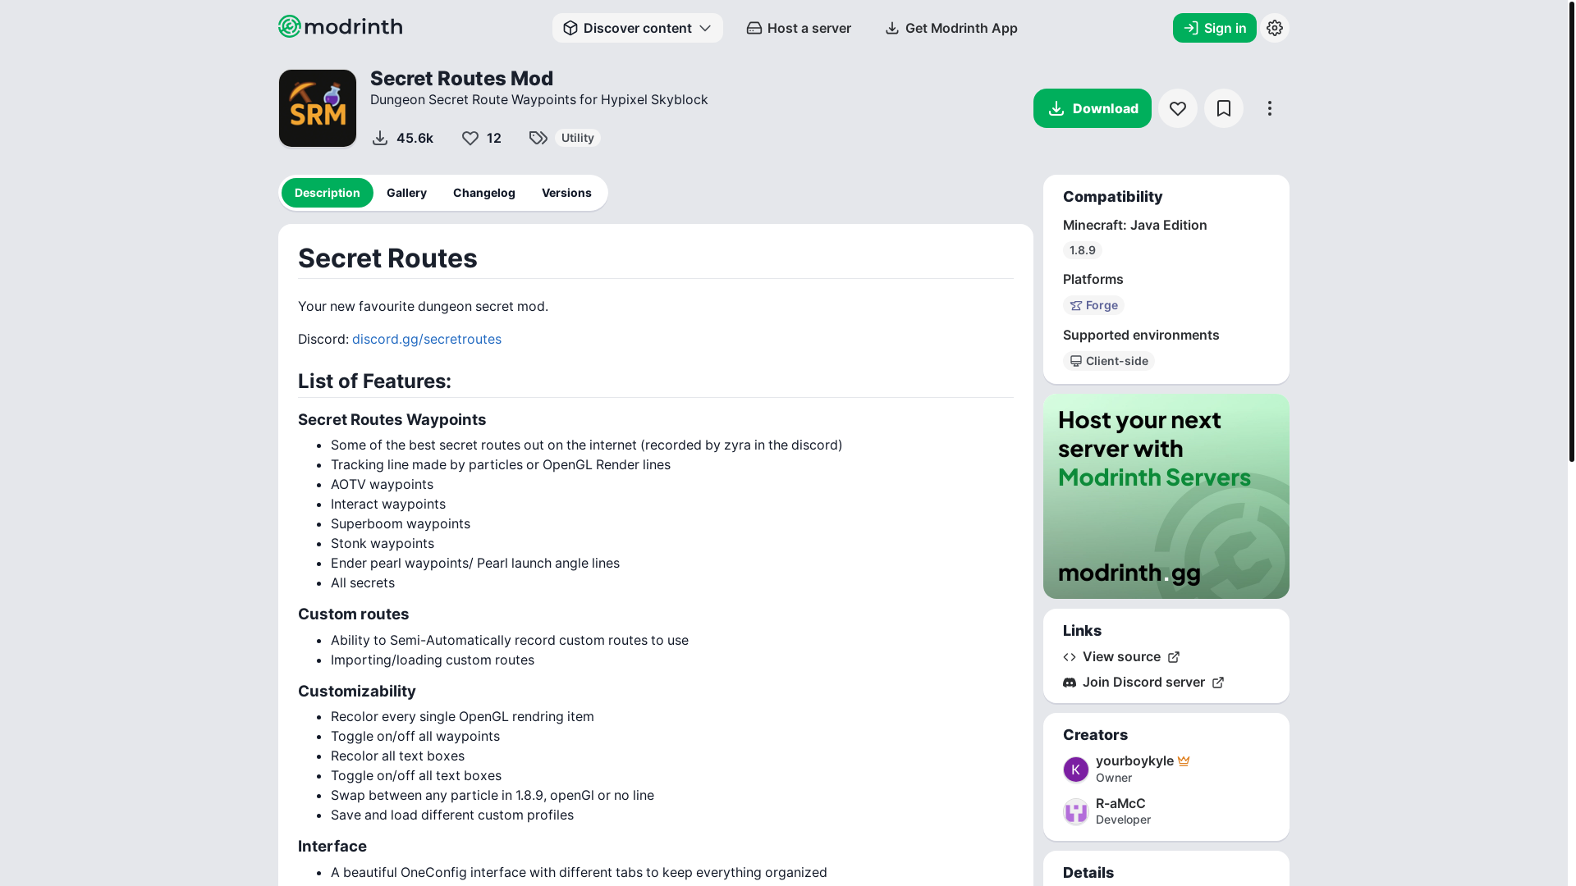
Task: Click the heart follow icon button
Action: click(1177, 108)
